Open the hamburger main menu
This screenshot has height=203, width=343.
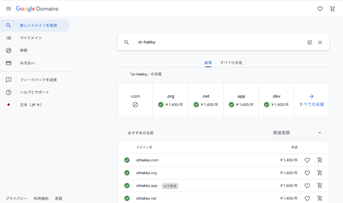click(9, 9)
